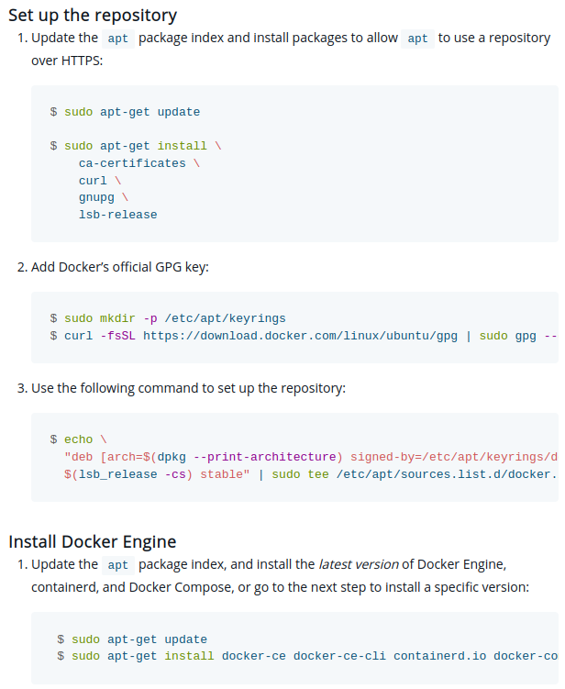The width and height of the screenshot is (565, 689).
Task: Click the "over HTTPS:" text
Action: pos(67,61)
